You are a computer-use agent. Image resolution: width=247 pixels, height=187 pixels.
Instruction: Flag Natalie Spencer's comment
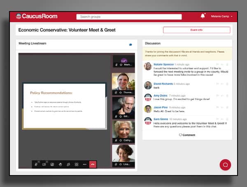pos(217,65)
